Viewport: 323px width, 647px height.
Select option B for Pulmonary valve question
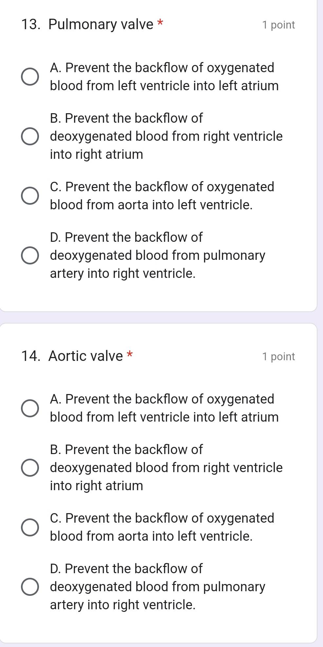[30, 136]
